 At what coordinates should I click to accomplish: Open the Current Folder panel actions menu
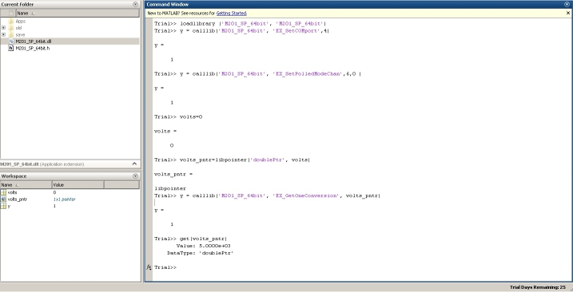(x=135, y=4)
